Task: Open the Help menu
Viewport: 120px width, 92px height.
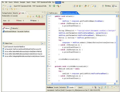Action: coord(63,2)
